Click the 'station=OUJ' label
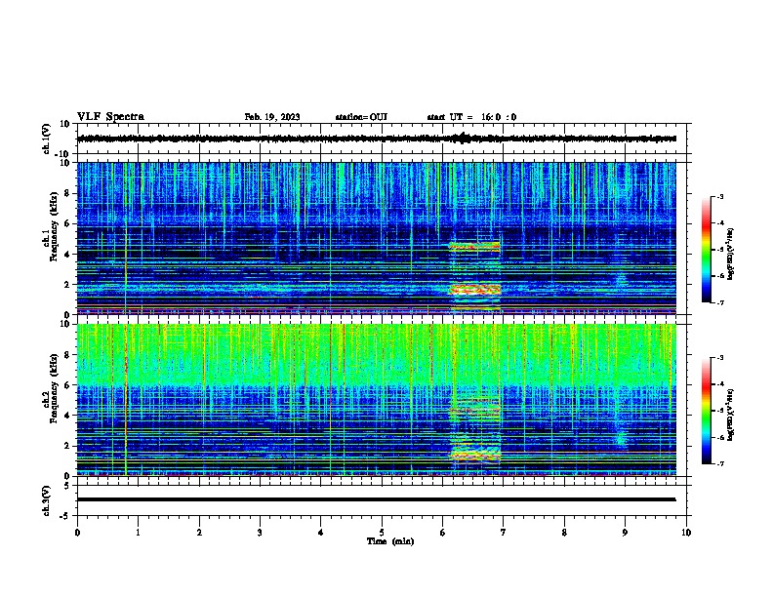The image size is (773, 597). (361, 117)
